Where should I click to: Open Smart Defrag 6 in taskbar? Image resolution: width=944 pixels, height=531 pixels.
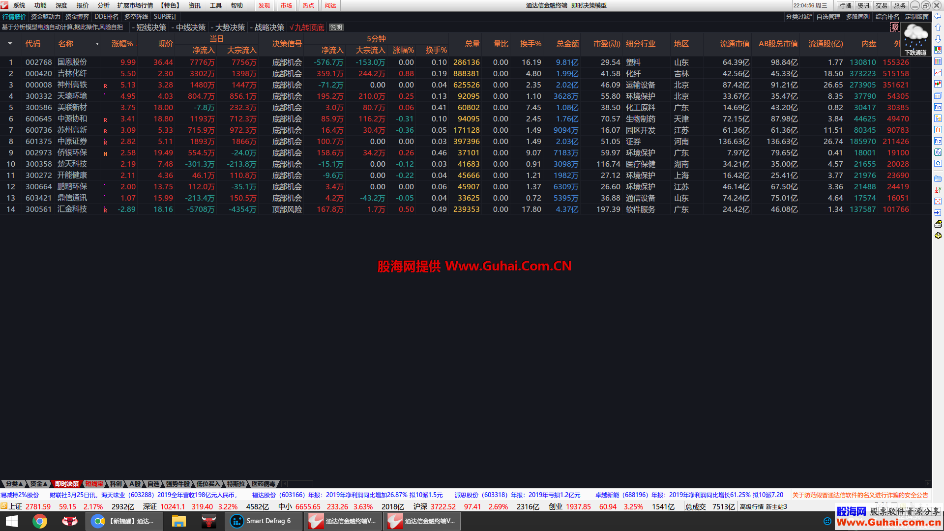(x=264, y=521)
